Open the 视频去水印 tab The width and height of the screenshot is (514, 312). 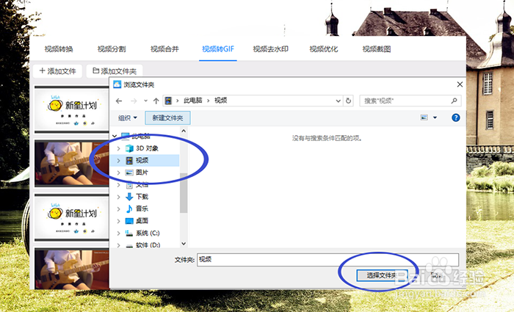point(271,49)
